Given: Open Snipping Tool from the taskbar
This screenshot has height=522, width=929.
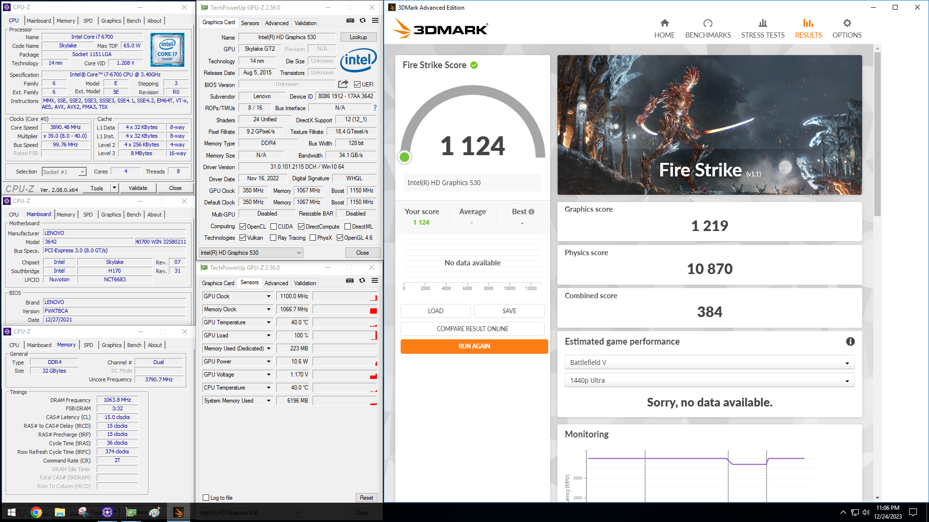Looking at the screenshot, I should tap(83, 512).
